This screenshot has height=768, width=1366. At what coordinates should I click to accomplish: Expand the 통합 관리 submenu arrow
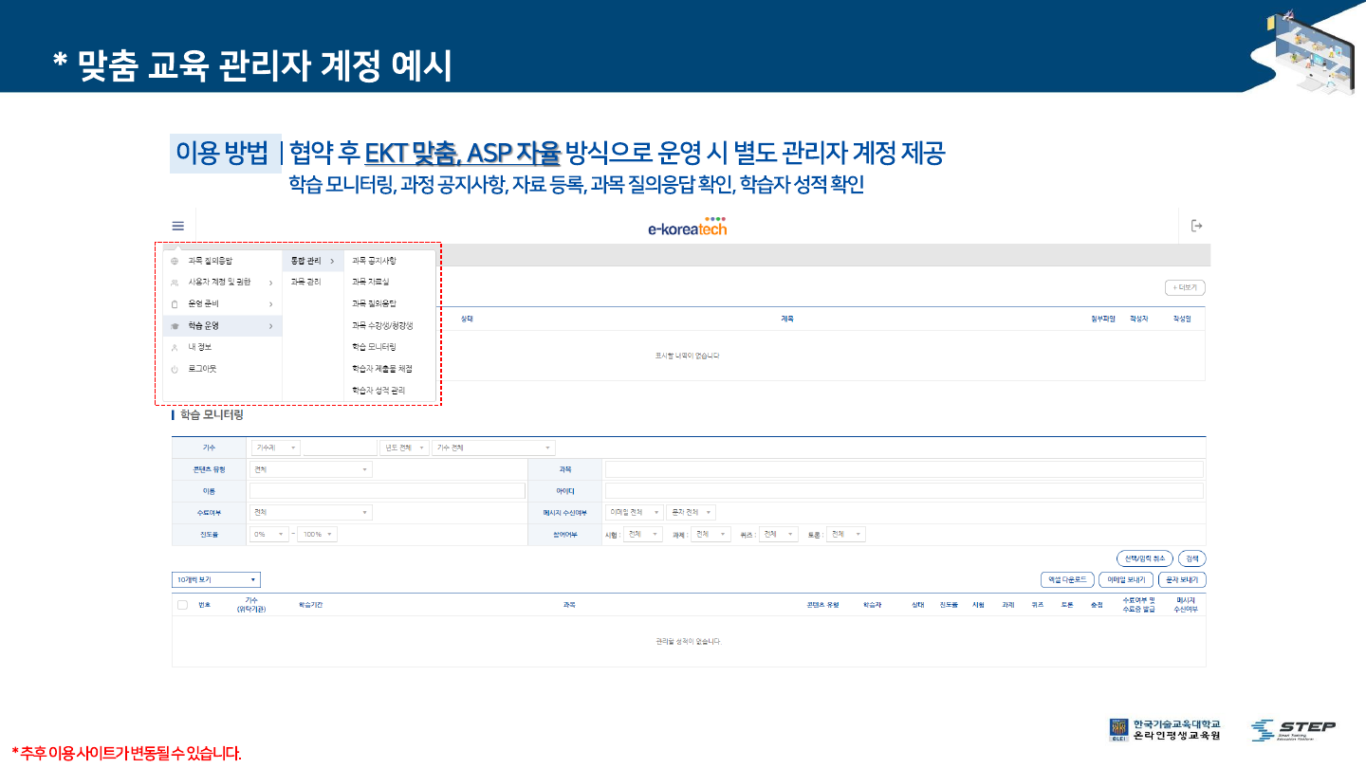pyautogui.click(x=332, y=261)
